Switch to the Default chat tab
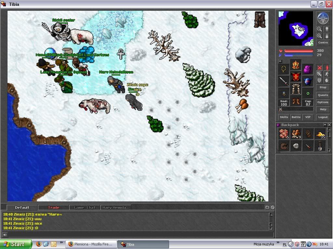333x249 pixels. [x=22, y=207]
